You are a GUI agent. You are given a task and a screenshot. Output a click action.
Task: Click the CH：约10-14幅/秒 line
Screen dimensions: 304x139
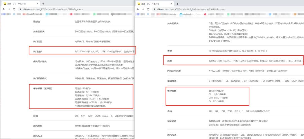tap(218, 98)
